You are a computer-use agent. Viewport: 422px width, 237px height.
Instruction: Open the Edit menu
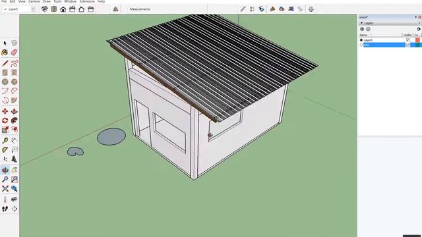13,1
